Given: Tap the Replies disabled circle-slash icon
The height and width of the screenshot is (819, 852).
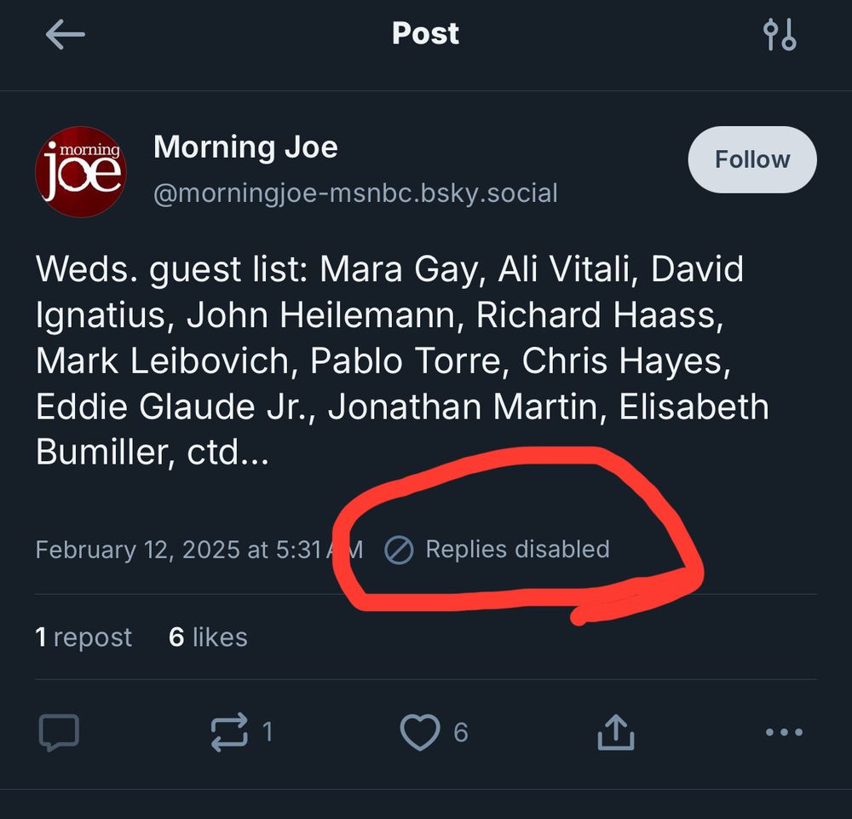Looking at the screenshot, I should [400, 550].
